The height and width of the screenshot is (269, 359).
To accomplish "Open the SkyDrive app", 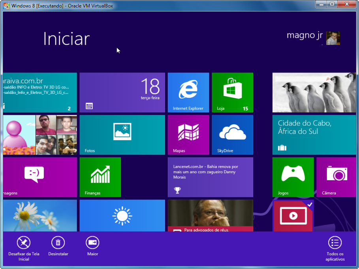I will 232,134.
